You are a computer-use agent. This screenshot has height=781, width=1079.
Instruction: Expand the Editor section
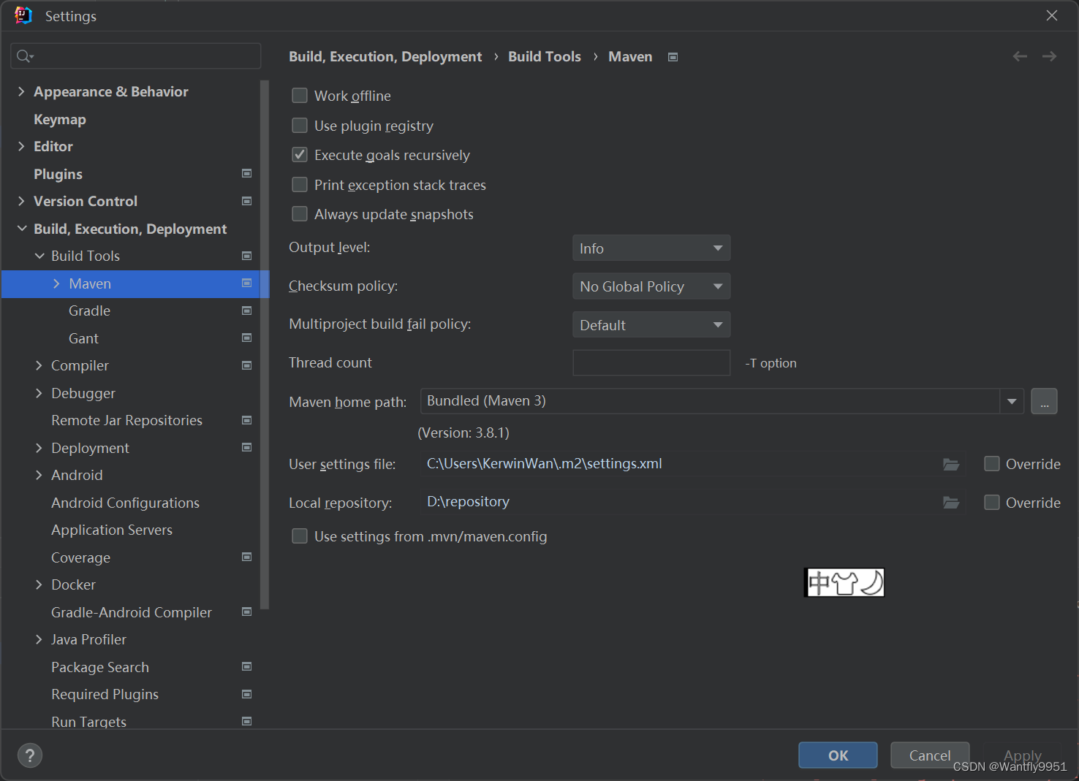pyautogui.click(x=21, y=146)
